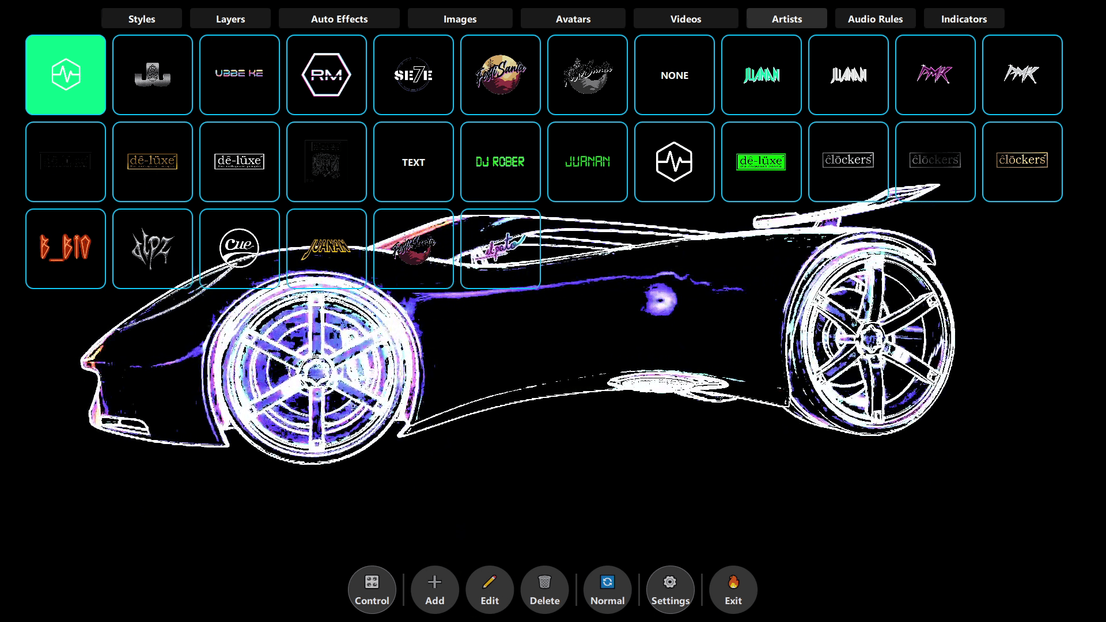The width and height of the screenshot is (1106, 622).
Task: Open the Control grid icon
Action: pyautogui.click(x=372, y=589)
